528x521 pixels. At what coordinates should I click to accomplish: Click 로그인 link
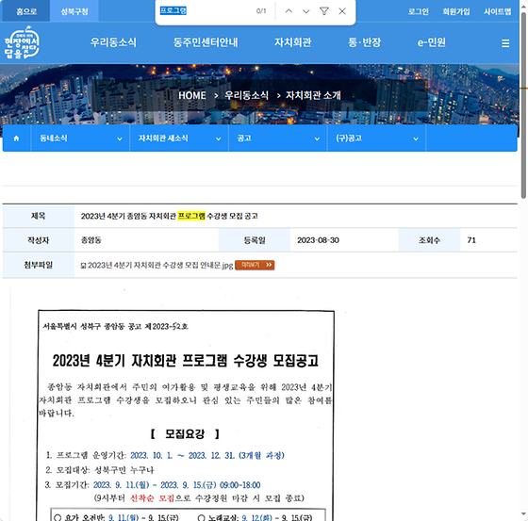[419, 11]
